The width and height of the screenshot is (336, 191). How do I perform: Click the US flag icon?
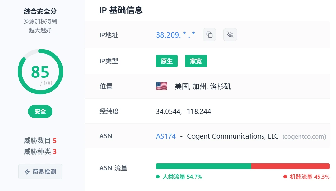[x=162, y=86]
